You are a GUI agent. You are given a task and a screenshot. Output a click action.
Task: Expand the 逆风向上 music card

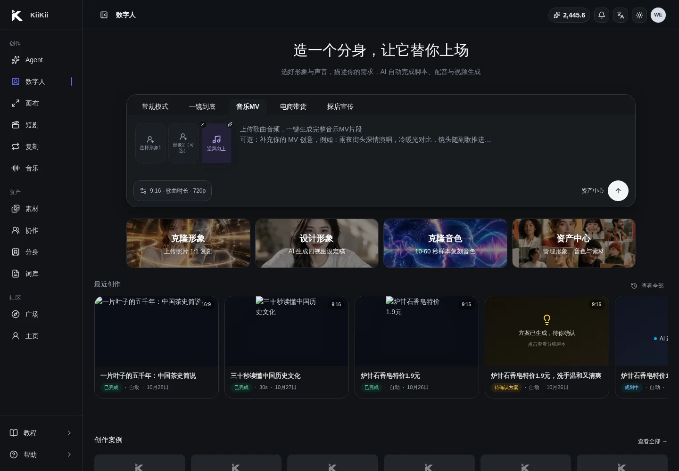[x=230, y=124]
